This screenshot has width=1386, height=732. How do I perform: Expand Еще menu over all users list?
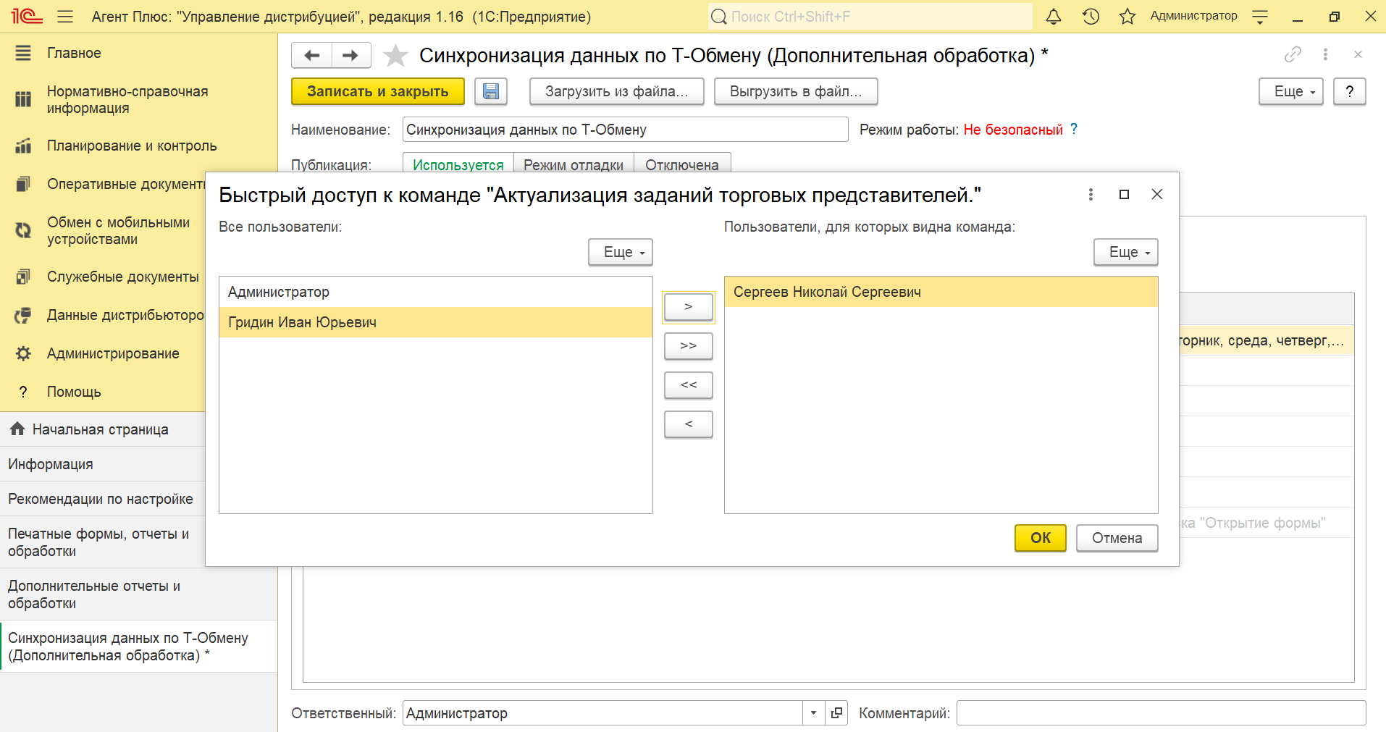click(621, 252)
